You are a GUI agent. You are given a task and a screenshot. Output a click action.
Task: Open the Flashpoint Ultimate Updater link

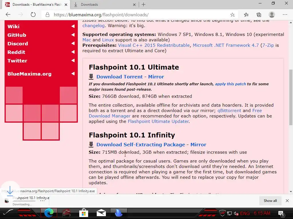point(158,121)
